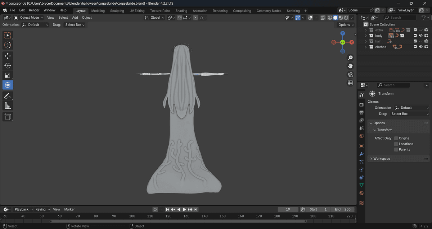Click the Add Cube tool
This screenshot has width=432, height=229.
click(x=8, y=116)
